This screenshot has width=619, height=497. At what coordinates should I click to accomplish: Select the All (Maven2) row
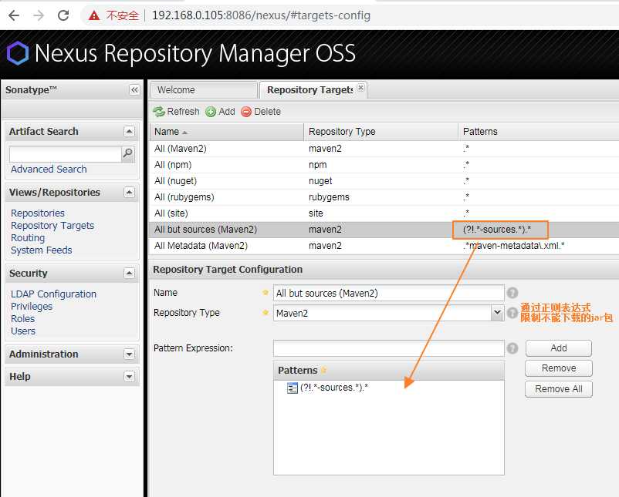click(x=384, y=149)
